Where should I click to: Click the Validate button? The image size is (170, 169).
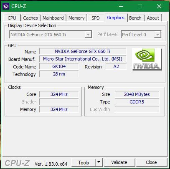pyautogui.click(x=119, y=162)
